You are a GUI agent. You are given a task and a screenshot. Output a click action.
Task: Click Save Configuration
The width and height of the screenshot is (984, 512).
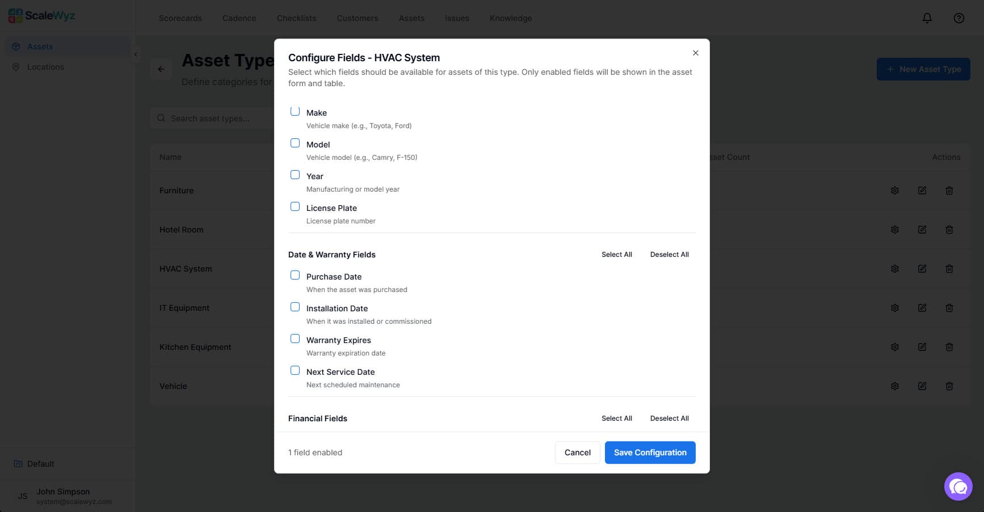point(650,452)
